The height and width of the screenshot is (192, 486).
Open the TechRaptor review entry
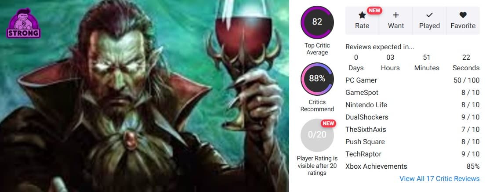(413, 154)
